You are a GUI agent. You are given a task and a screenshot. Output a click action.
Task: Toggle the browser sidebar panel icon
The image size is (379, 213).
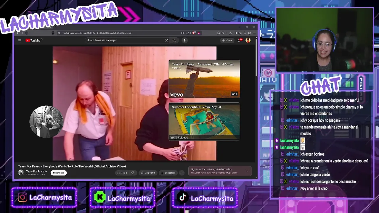click(x=235, y=33)
